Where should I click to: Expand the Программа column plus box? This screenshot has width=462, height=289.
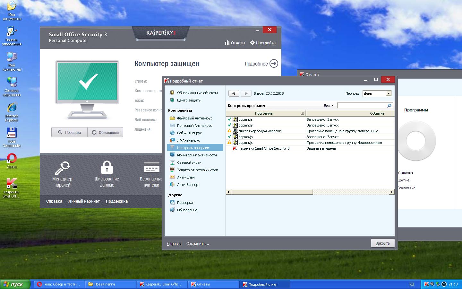point(302,113)
